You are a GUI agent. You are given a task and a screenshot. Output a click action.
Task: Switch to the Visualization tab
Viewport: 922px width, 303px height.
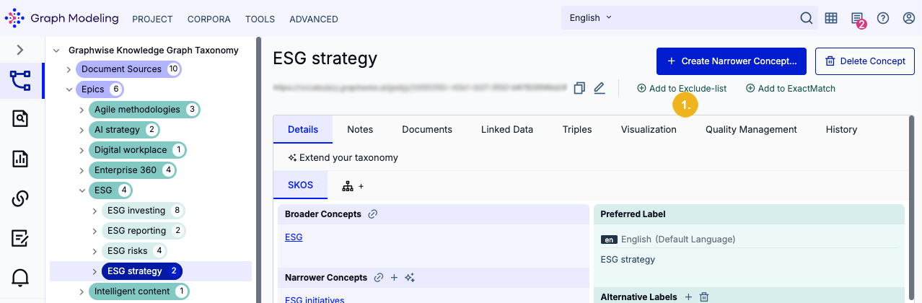(x=649, y=129)
